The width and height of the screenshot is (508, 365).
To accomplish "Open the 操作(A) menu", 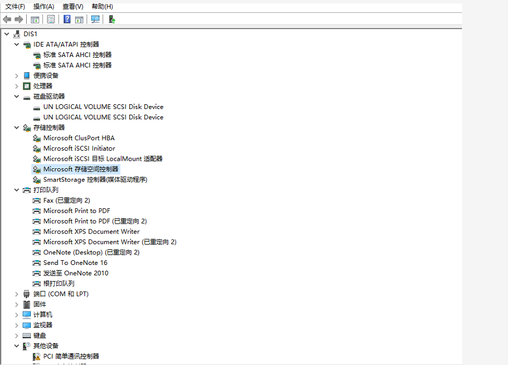I will point(44,6).
